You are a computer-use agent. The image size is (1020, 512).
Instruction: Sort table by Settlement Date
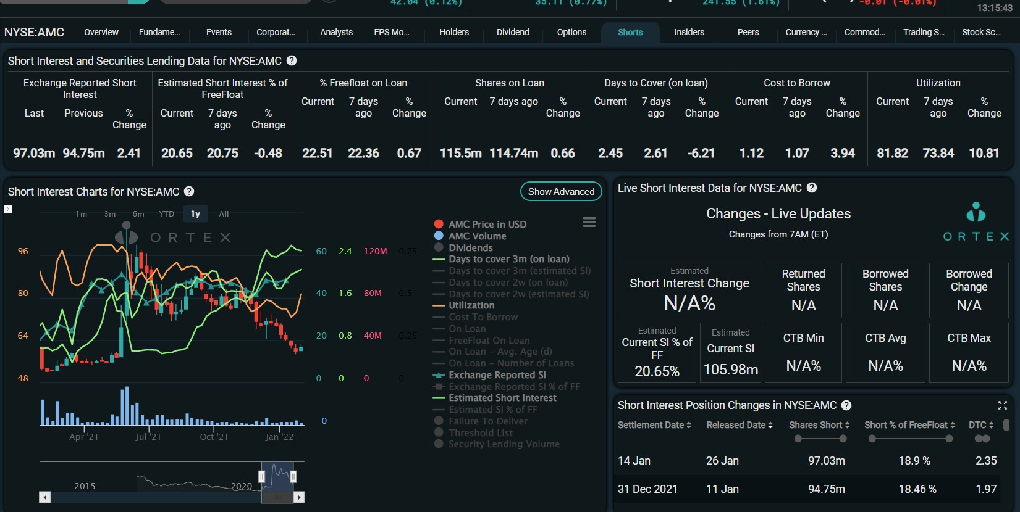(x=654, y=425)
